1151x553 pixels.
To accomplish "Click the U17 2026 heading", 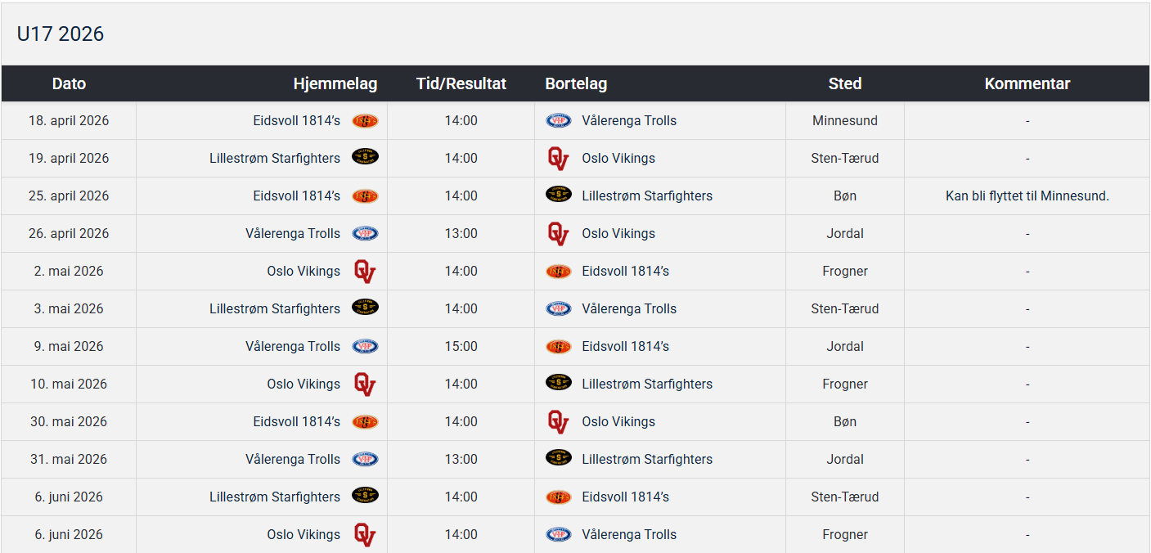I will click(x=61, y=34).
